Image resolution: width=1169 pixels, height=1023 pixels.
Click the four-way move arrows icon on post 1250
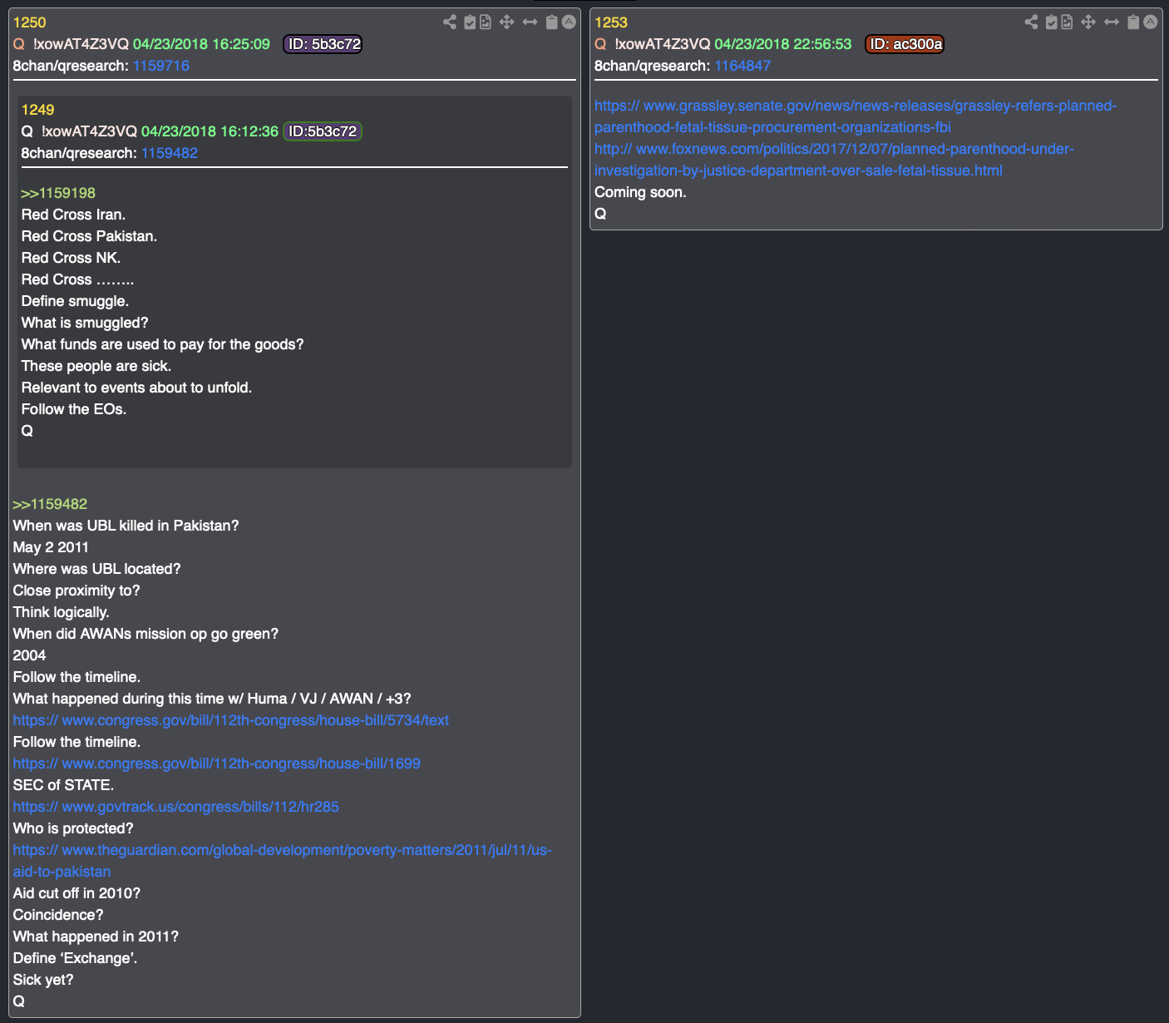[x=506, y=22]
